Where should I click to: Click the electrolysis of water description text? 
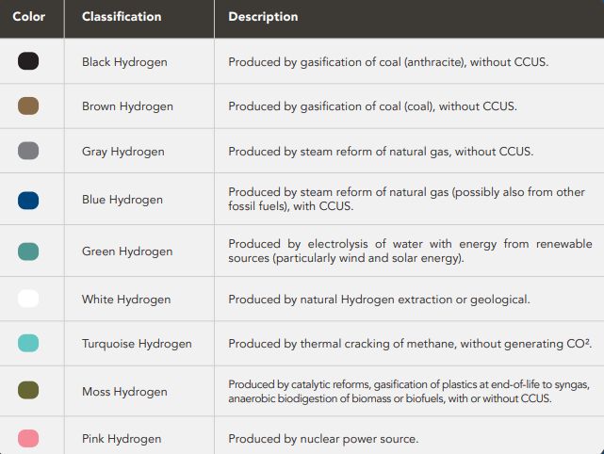point(410,251)
